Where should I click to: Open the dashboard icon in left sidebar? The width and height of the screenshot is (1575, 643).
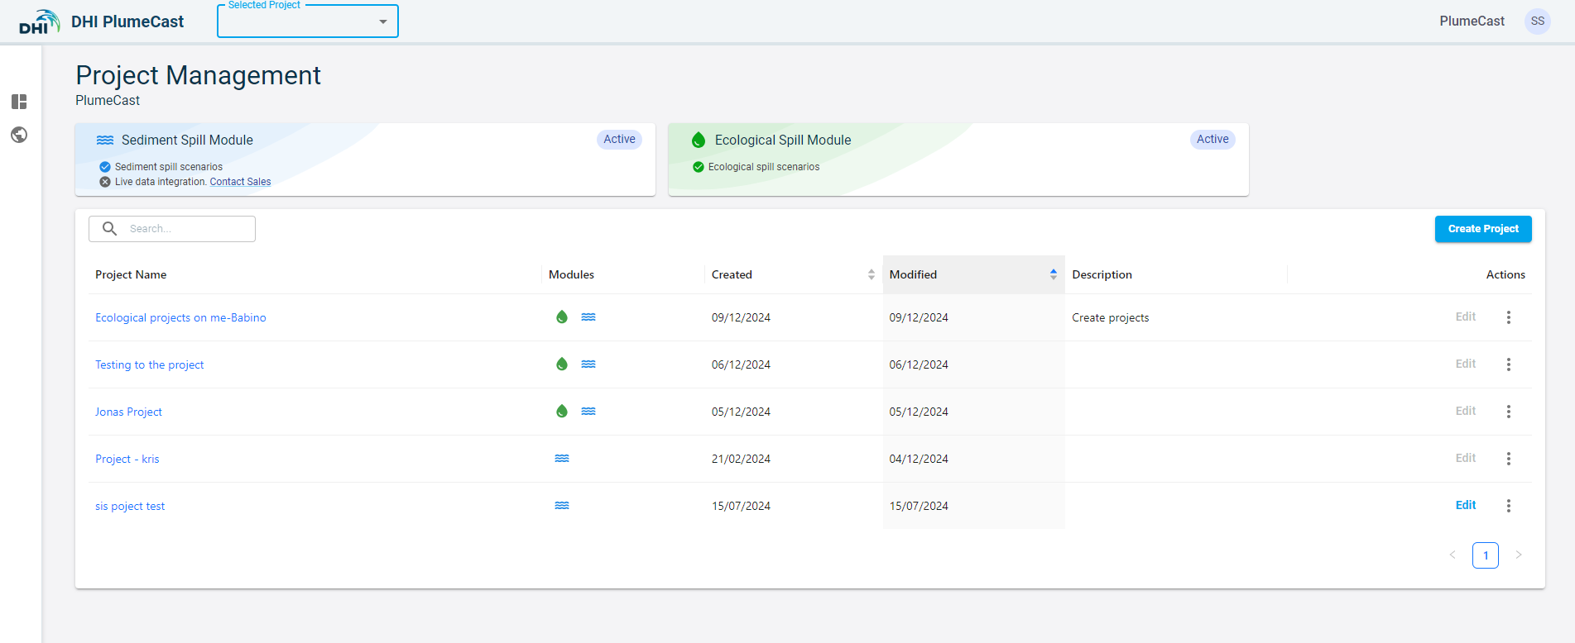19,102
